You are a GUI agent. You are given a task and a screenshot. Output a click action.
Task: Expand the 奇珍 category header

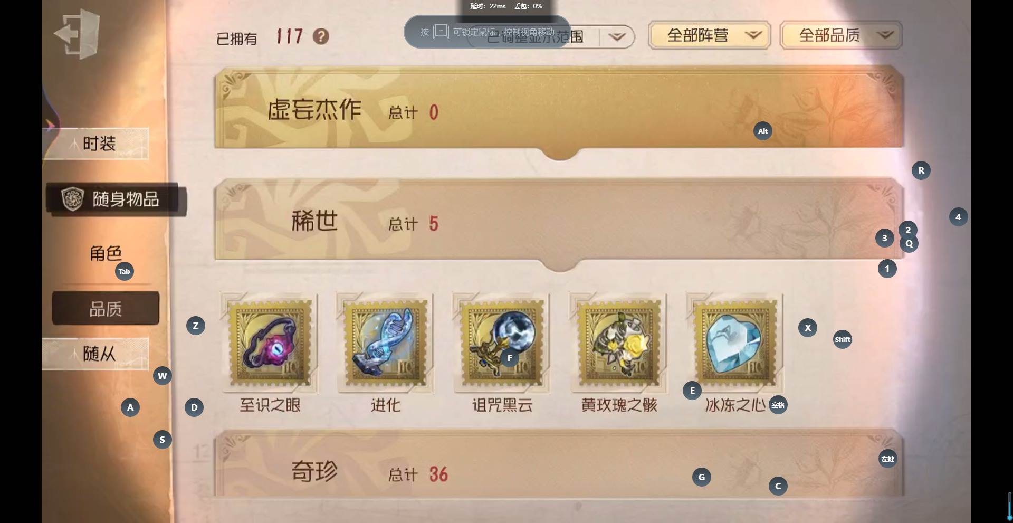point(559,464)
